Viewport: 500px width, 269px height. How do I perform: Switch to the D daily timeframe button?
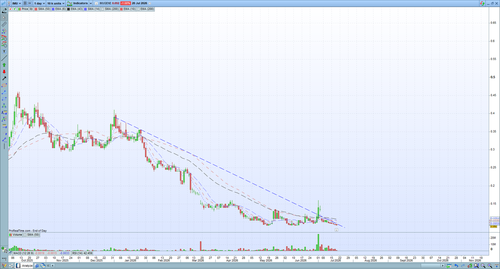tap(25, 3)
